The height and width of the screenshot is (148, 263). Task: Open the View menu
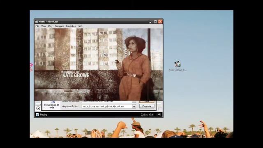click(x=44, y=26)
